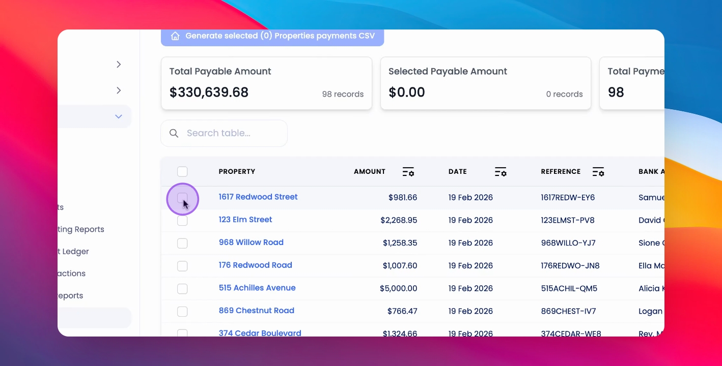Select 515 Achilles Avenue row checkbox

(182, 289)
